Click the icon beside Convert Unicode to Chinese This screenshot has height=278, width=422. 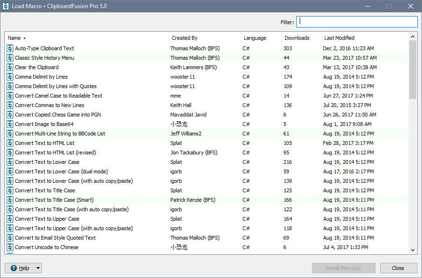pyautogui.click(x=10, y=247)
